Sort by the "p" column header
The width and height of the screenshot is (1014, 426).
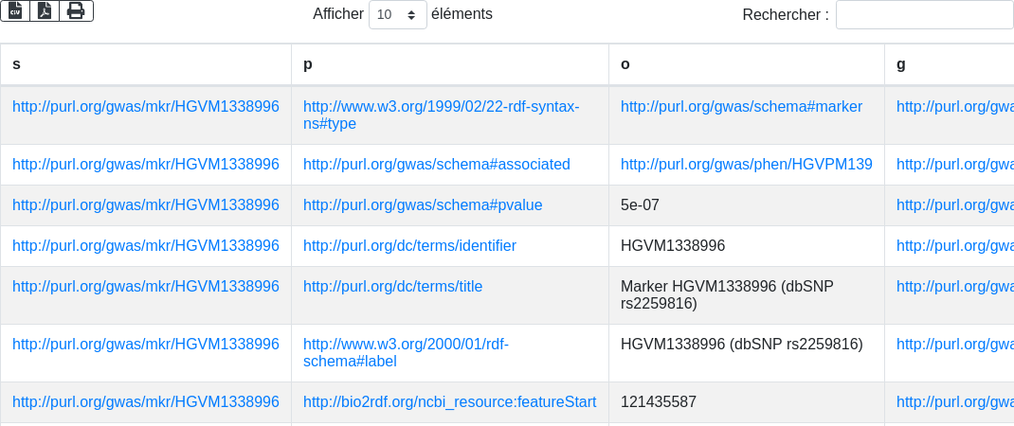click(308, 64)
